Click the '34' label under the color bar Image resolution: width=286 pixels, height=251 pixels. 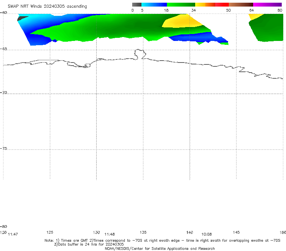pos(194,10)
